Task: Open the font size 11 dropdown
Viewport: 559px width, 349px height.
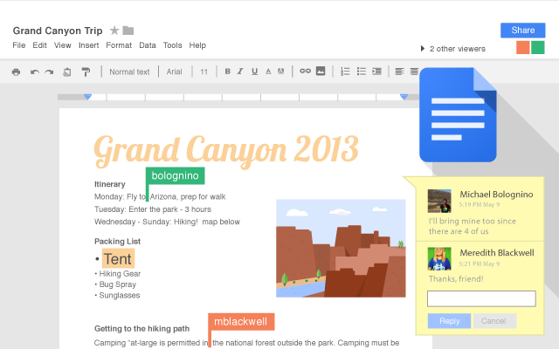Action: tap(204, 72)
